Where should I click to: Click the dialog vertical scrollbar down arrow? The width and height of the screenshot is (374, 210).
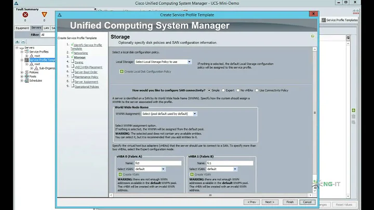315,191
